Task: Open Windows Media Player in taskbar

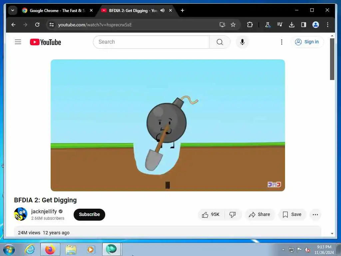Action: tap(91, 249)
